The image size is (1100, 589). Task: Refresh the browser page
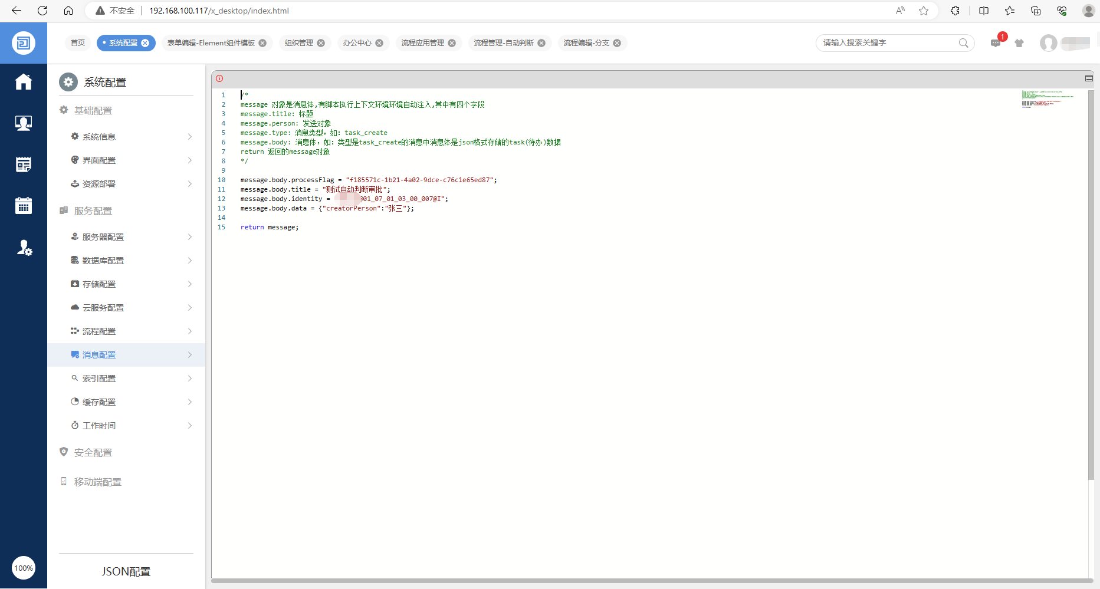tap(42, 11)
